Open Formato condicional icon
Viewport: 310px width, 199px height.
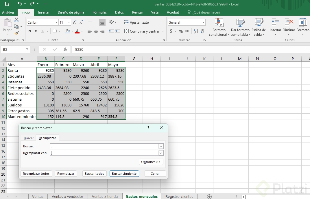tap(219, 22)
